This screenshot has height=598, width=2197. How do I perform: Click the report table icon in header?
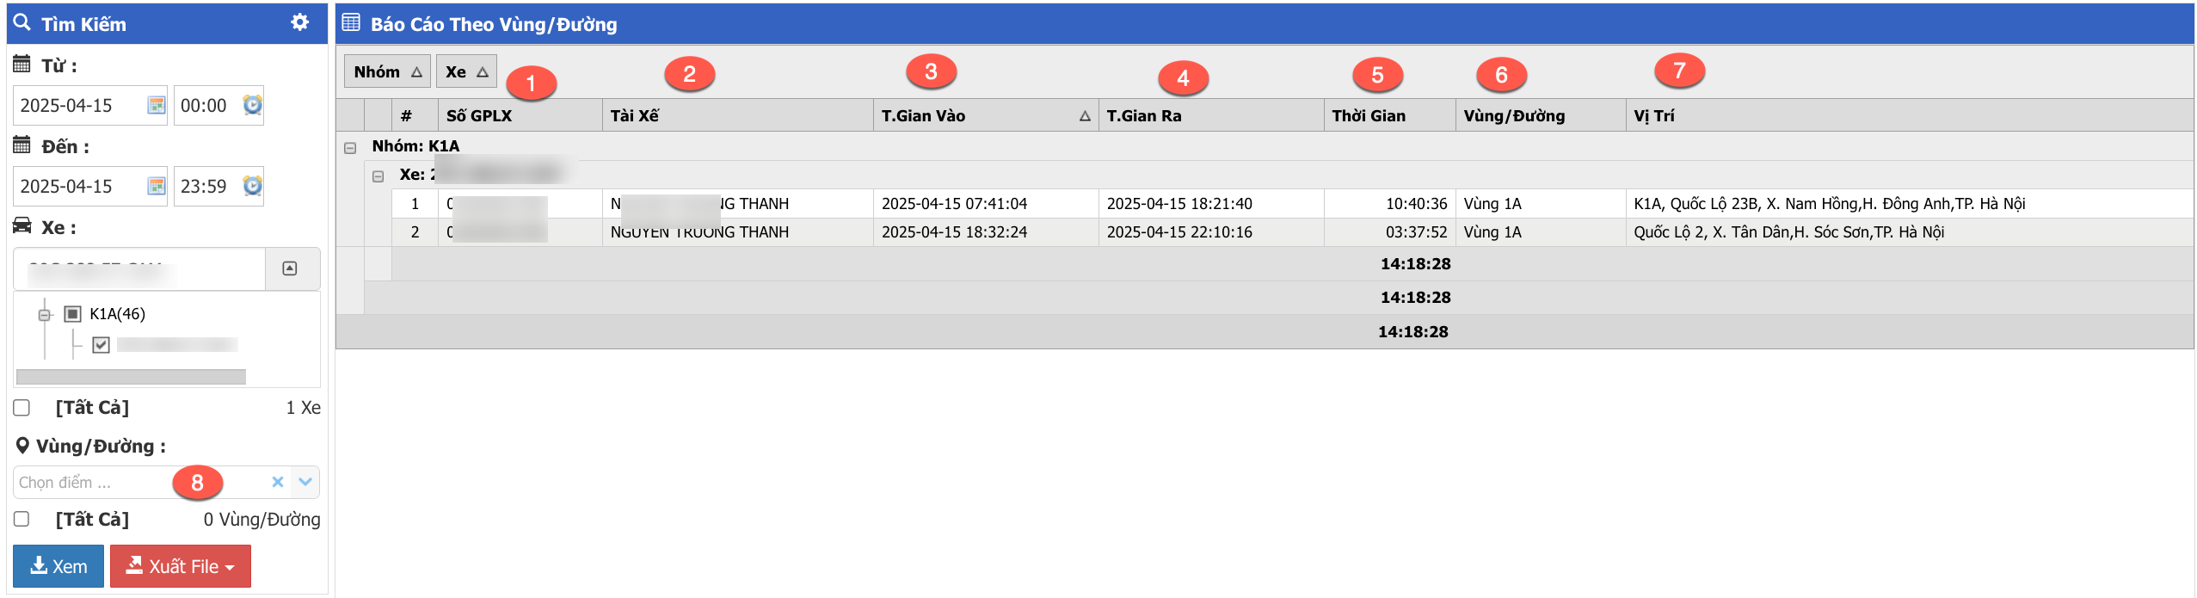pyautogui.click(x=351, y=22)
